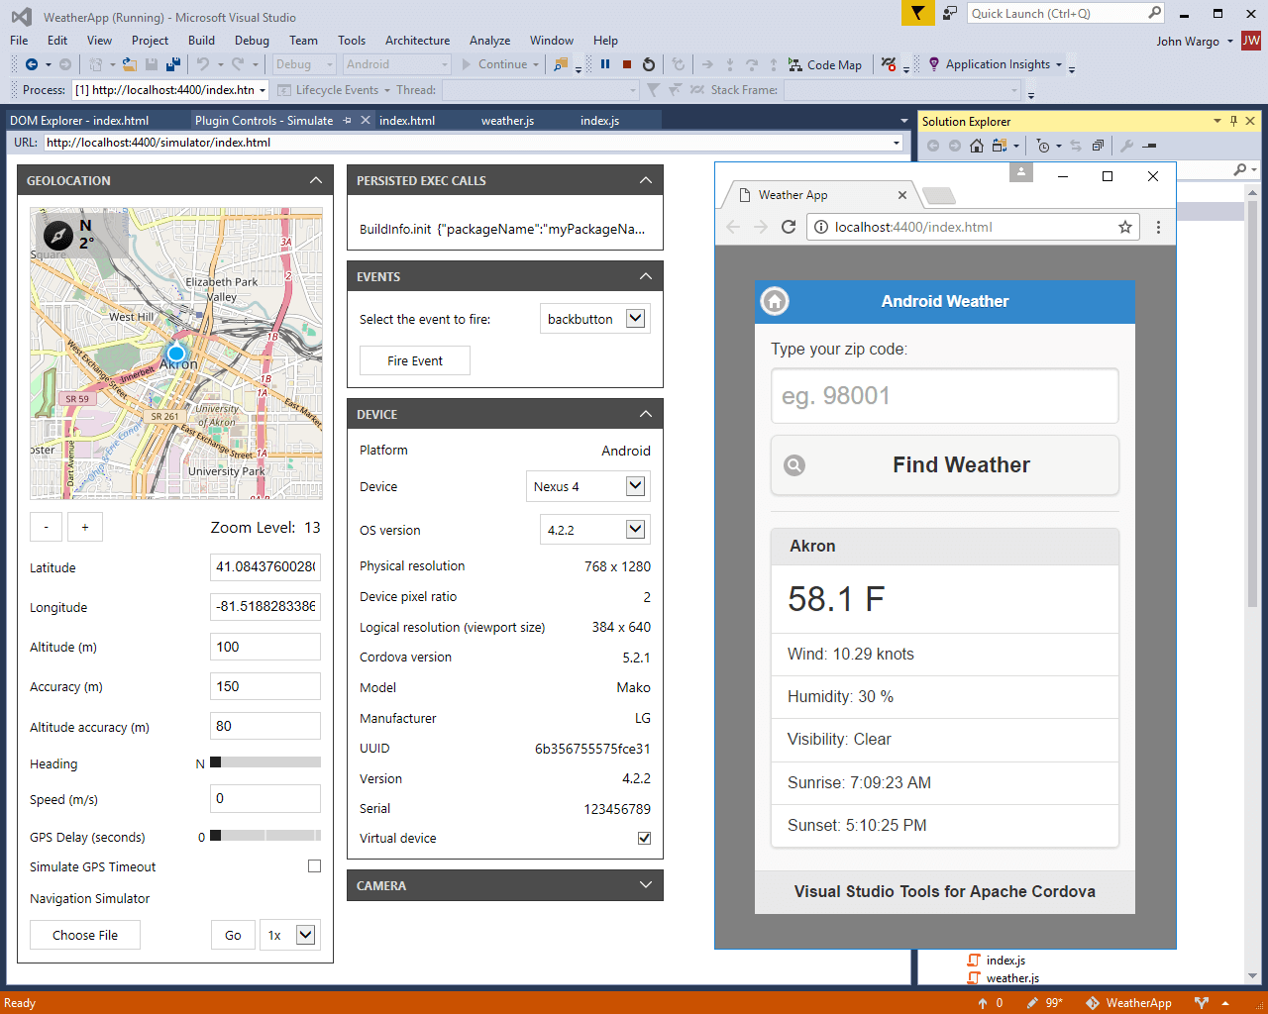Click the zip code input field

[944, 395]
